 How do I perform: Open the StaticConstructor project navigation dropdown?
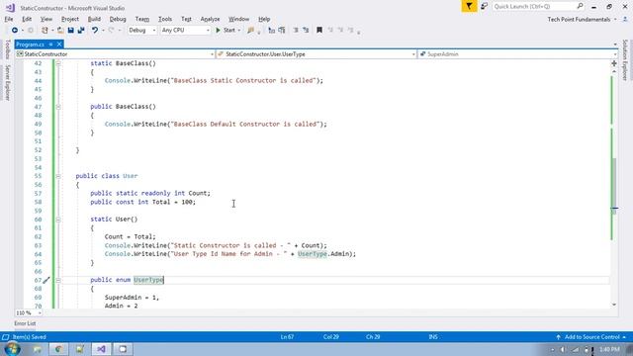tap(115, 54)
